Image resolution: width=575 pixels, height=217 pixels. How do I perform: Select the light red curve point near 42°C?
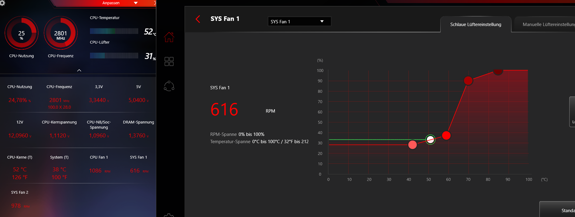coord(412,145)
